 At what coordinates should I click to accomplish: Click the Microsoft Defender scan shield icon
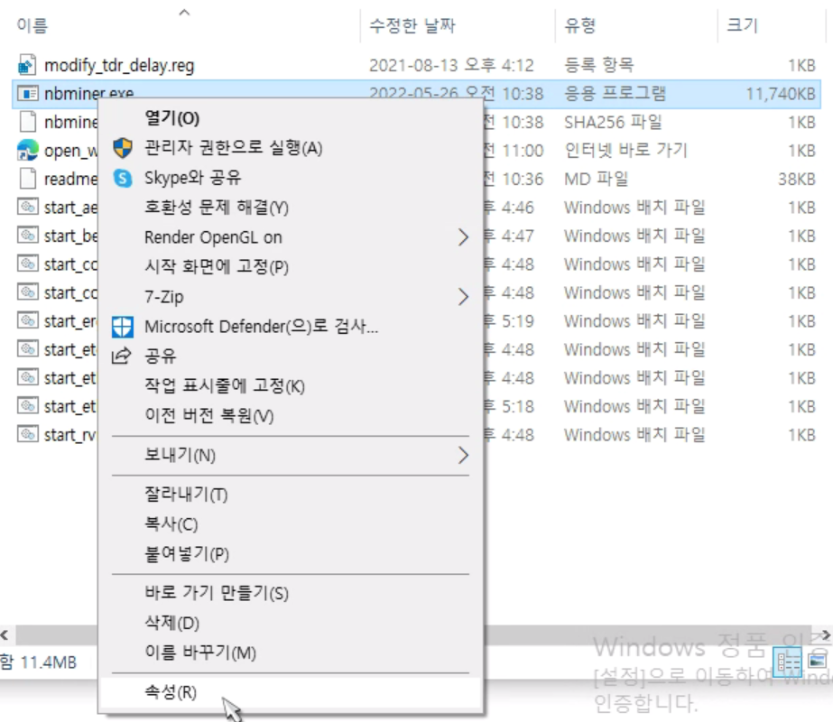tap(123, 327)
